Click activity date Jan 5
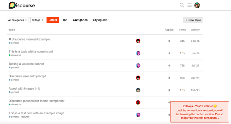 click(196, 53)
